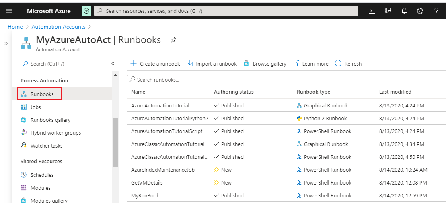
Task: Click the upgrade arrow icon beside Microsoft Azure
Action: tap(86, 11)
